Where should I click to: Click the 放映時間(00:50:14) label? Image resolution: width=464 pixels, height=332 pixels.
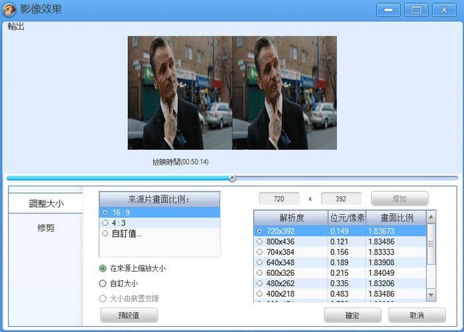[180, 162]
